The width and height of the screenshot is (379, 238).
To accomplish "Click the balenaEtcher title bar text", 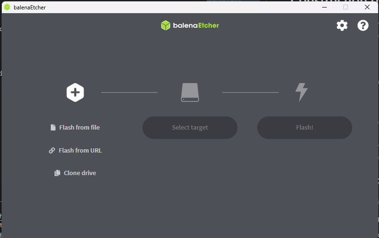I will 30,8.
